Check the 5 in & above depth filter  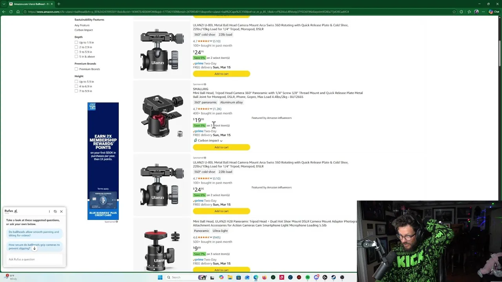76,56
